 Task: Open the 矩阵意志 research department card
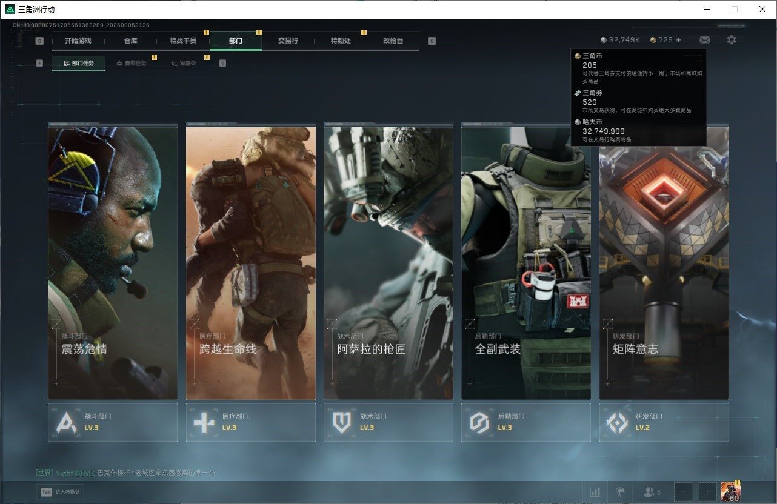tap(664, 262)
